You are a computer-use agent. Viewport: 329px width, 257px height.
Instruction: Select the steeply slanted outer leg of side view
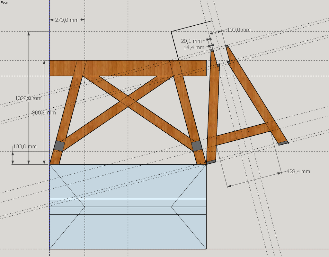[x=254, y=93]
